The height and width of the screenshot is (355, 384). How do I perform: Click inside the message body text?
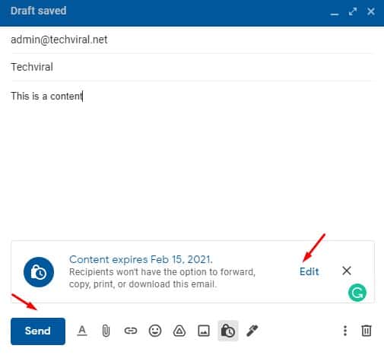point(46,97)
